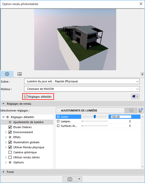Select the Options tree item
The width and height of the screenshot is (145, 183).
pyautogui.click(x=19, y=162)
